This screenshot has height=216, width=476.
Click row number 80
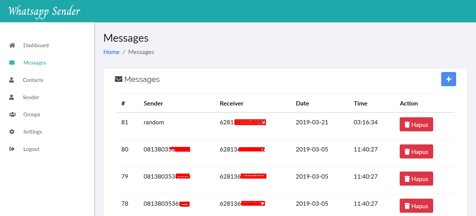tap(125, 149)
